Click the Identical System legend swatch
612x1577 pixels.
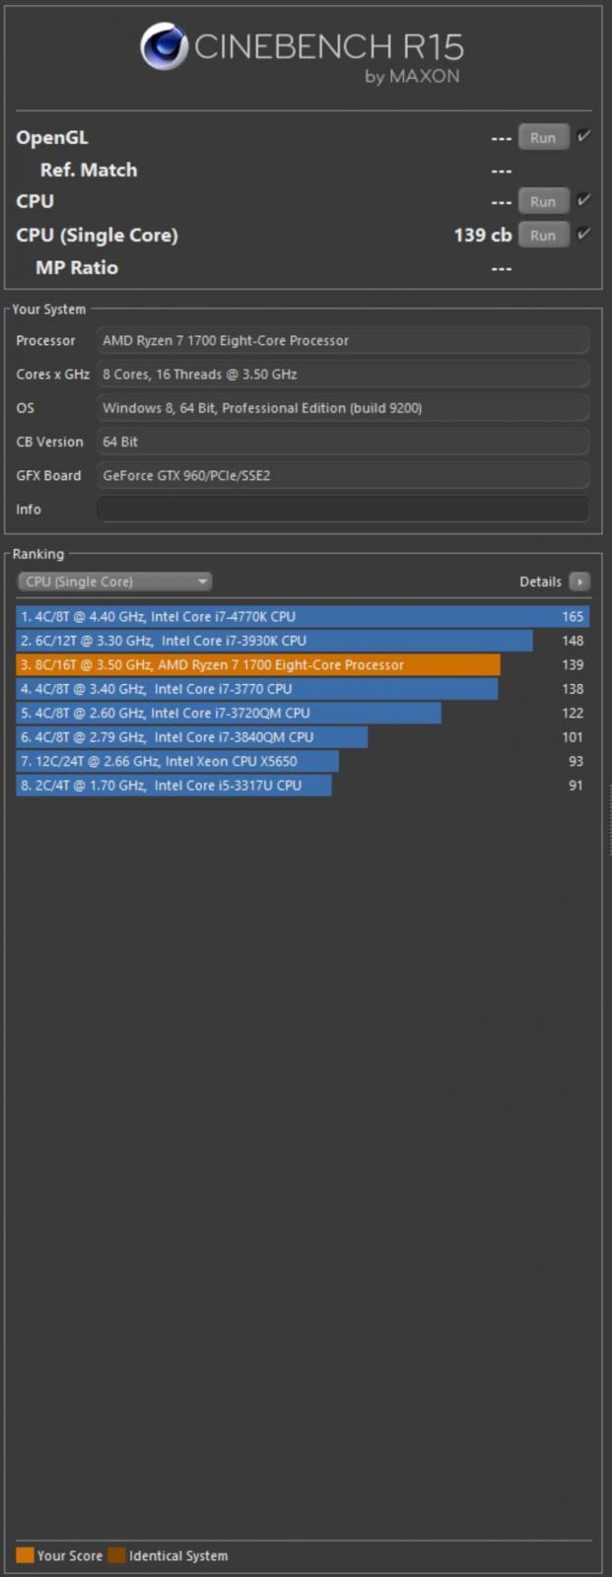pos(116,1555)
